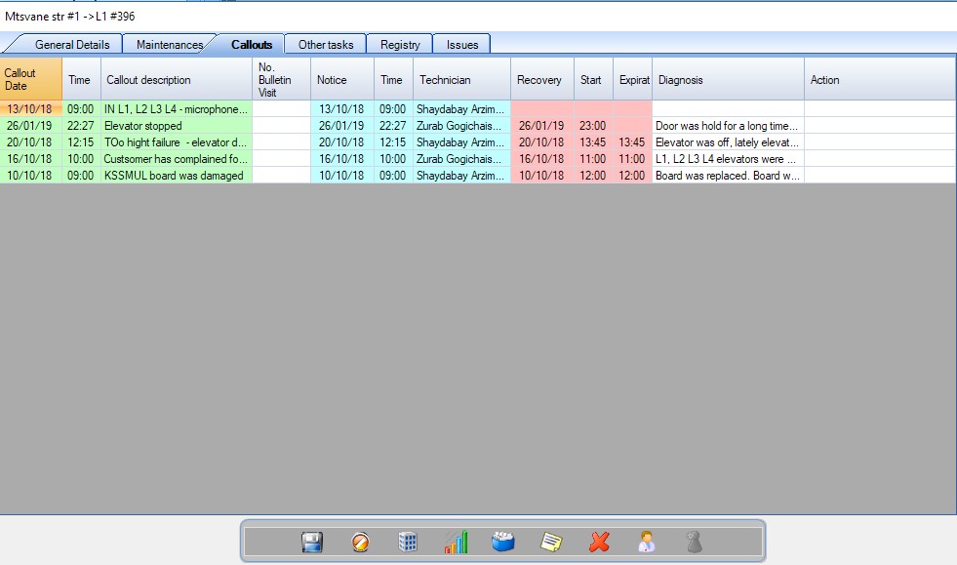Screen dimensions: 957x565
Task: Click the Diagnosis column header
Action: pyautogui.click(x=728, y=79)
